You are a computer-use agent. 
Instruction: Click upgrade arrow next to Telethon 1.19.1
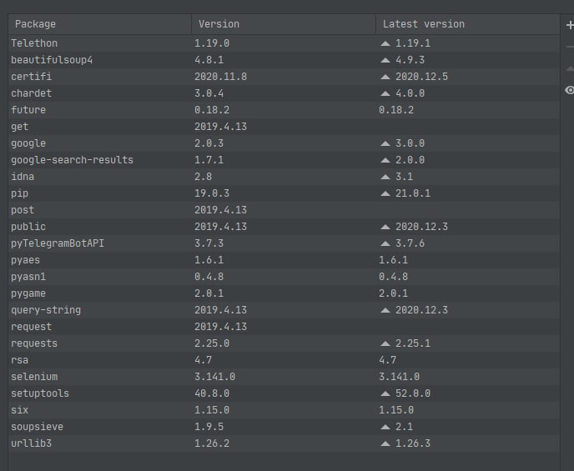385,43
